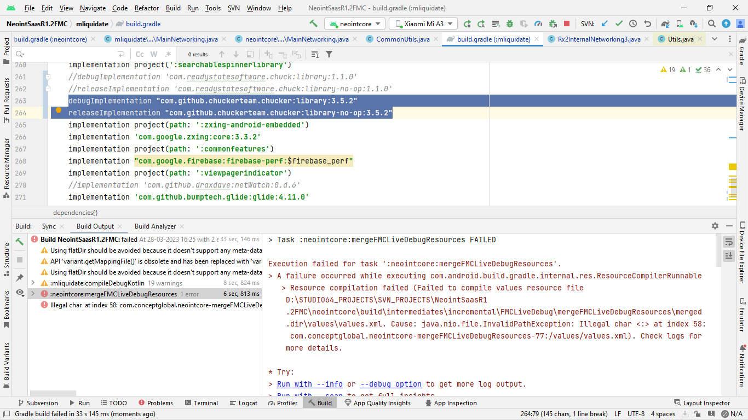
Task: Open the neointcore run configuration dropdown
Action: pyautogui.click(x=354, y=24)
